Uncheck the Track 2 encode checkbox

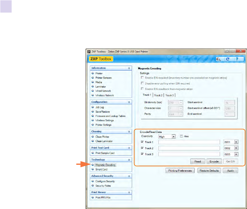[x=142, y=148]
